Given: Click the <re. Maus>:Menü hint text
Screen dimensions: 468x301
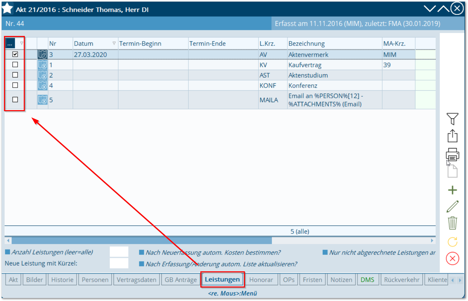Looking at the screenshot, I should point(232,293).
